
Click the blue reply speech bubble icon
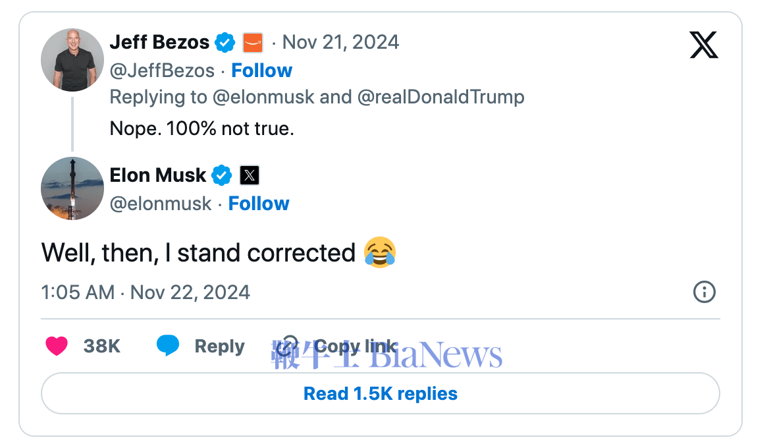point(168,345)
